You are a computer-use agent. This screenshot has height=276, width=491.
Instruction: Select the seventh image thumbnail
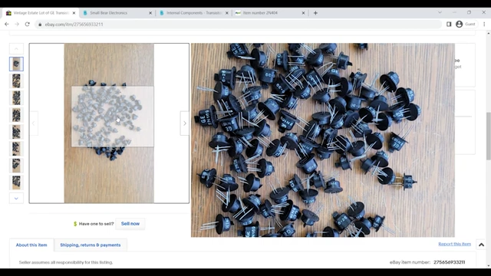click(x=16, y=166)
